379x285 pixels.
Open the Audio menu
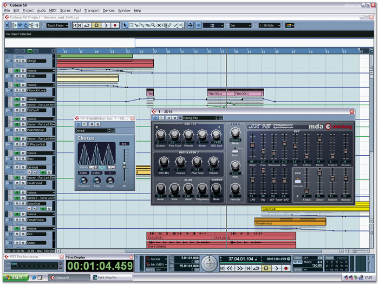41,11
